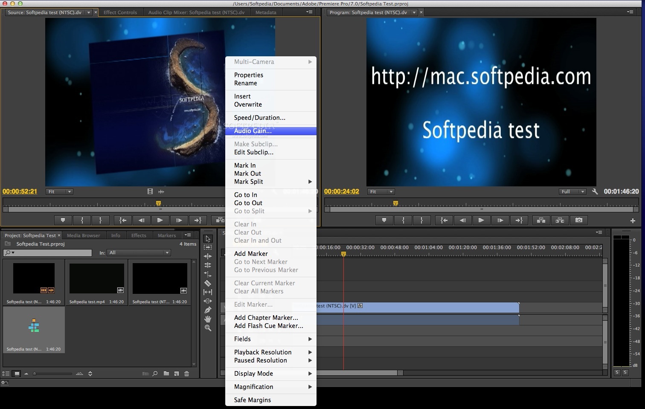The height and width of the screenshot is (409, 645).
Task: Select the Slip tool
Action: pos(208,292)
